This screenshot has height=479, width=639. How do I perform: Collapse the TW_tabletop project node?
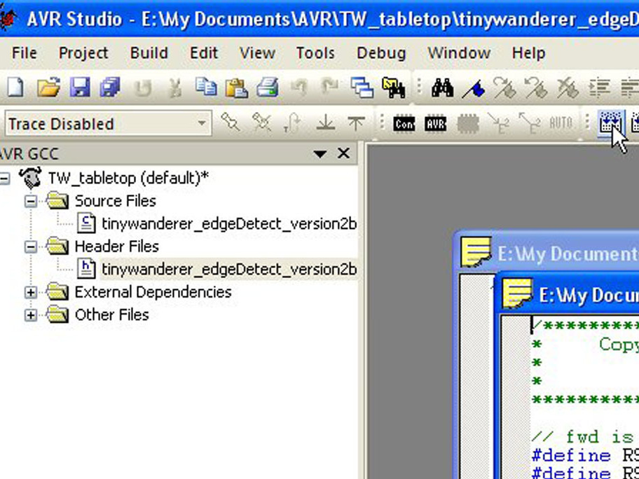(x=4, y=178)
